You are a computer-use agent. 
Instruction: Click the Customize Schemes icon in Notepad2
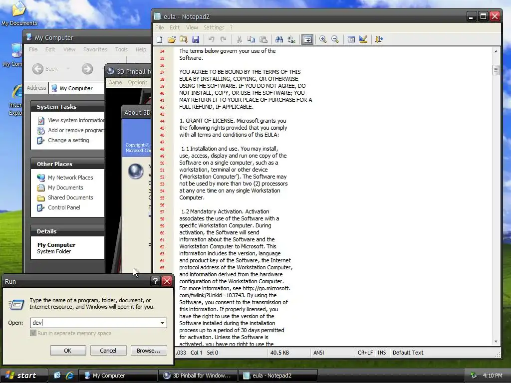pyautogui.click(x=363, y=39)
